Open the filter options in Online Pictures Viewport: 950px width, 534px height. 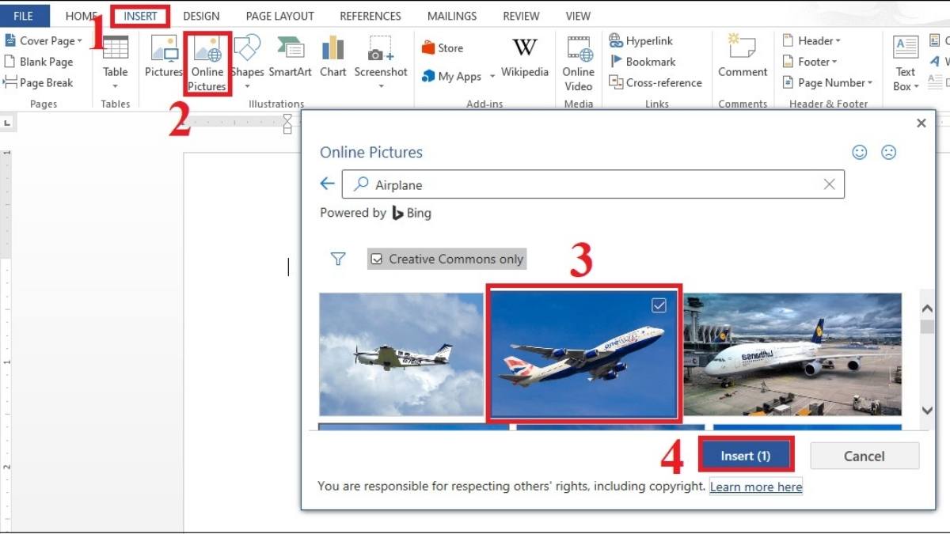(338, 259)
